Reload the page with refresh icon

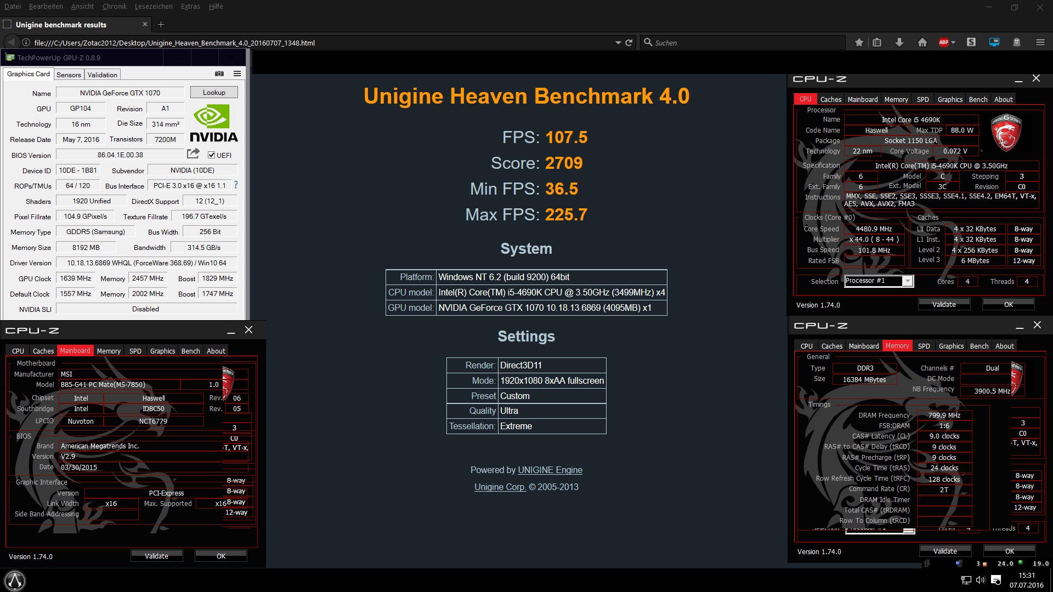629,43
